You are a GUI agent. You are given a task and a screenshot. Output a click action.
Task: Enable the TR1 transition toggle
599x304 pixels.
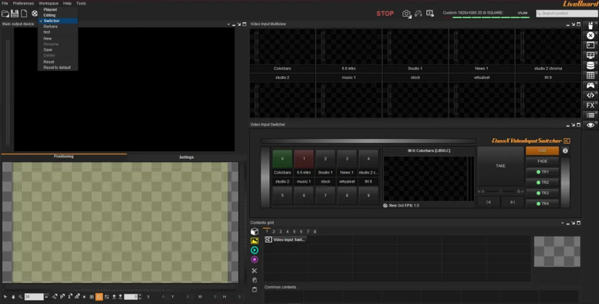click(x=542, y=172)
